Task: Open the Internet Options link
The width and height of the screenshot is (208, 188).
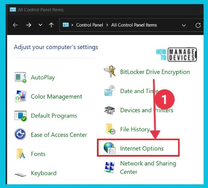Action: pyautogui.click(x=142, y=149)
